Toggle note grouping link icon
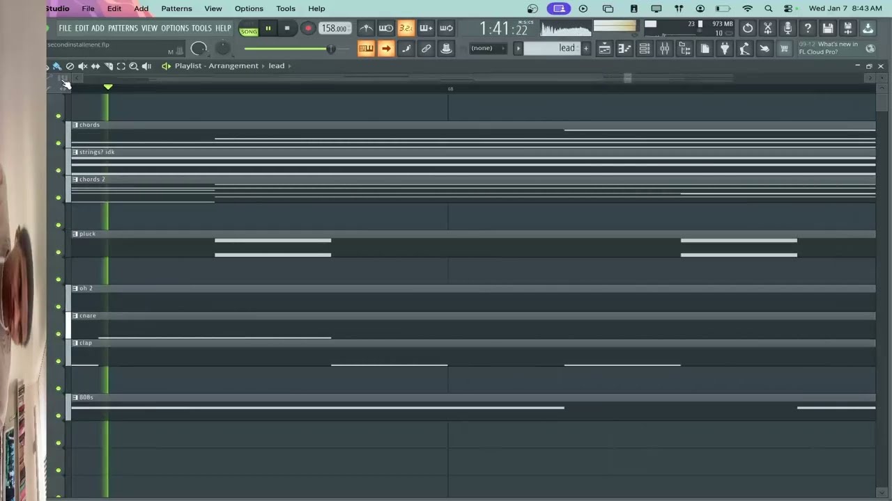892x501 pixels. pos(426,49)
